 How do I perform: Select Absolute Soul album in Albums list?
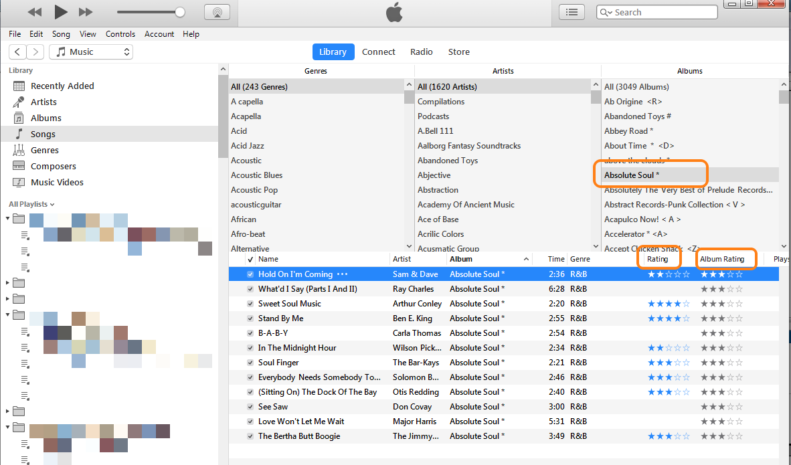[632, 175]
